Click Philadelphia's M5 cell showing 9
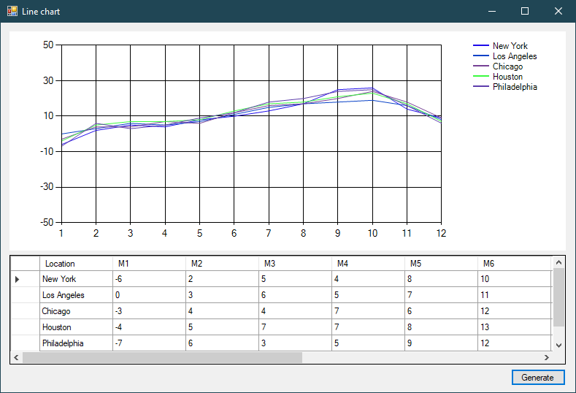This screenshot has width=576, height=393. coord(441,343)
